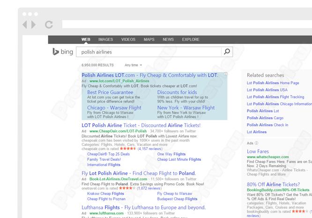
Task: Open Lot Polish Airlines Flight Tracking search
Action: pos(275,97)
